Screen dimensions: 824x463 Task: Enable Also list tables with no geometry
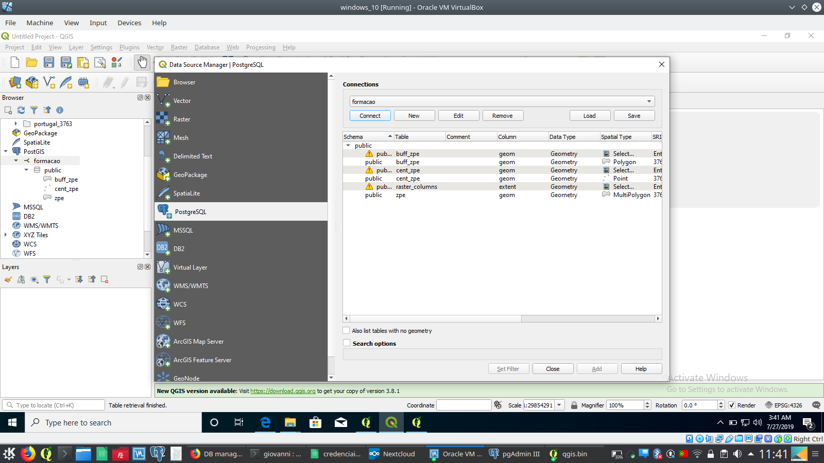click(x=346, y=331)
